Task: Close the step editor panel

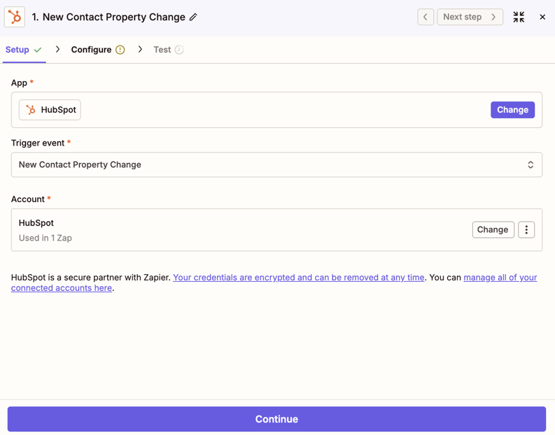Action: (542, 17)
